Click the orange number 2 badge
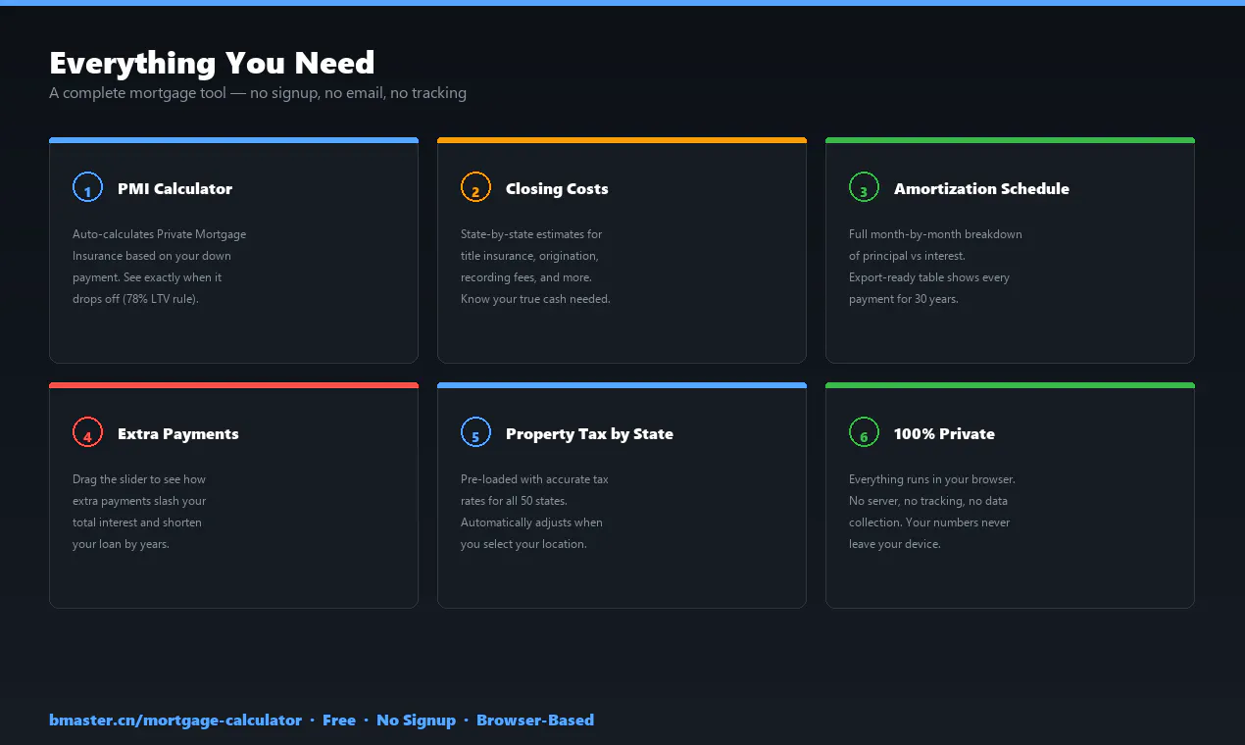 (475, 186)
